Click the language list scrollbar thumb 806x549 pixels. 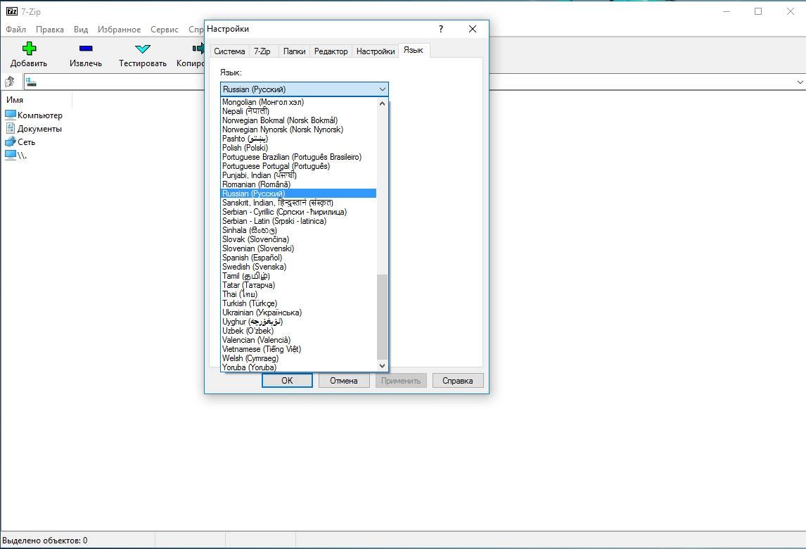pos(382,317)
